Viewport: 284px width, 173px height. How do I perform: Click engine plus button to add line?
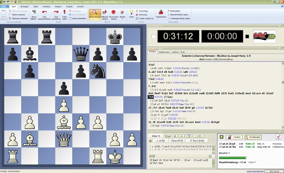click(x=175, y=136)
